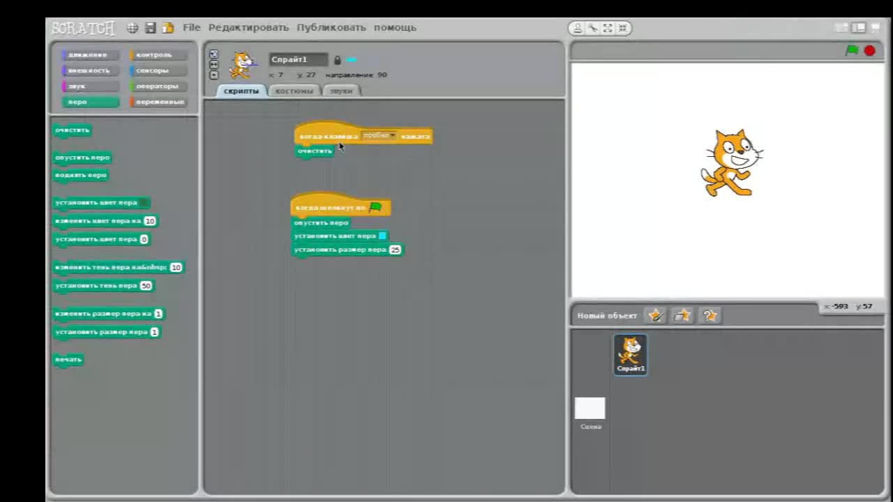The width and height of the screenshot is (893, 502).
Task: Toggle the sprite lock padlock
Action: click(x=337, y=60)
